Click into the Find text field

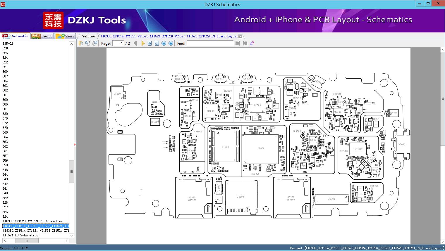[211, 43]
